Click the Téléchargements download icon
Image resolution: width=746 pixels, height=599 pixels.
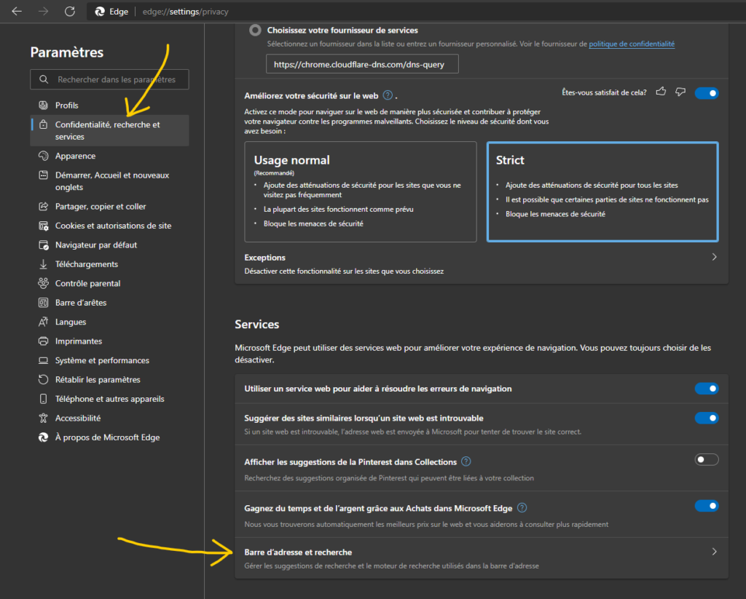[x=43, y=264]
